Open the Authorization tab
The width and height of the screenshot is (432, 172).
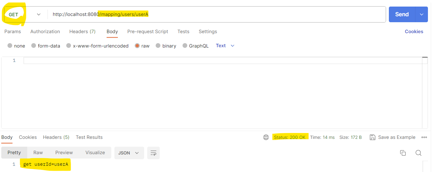45,32
